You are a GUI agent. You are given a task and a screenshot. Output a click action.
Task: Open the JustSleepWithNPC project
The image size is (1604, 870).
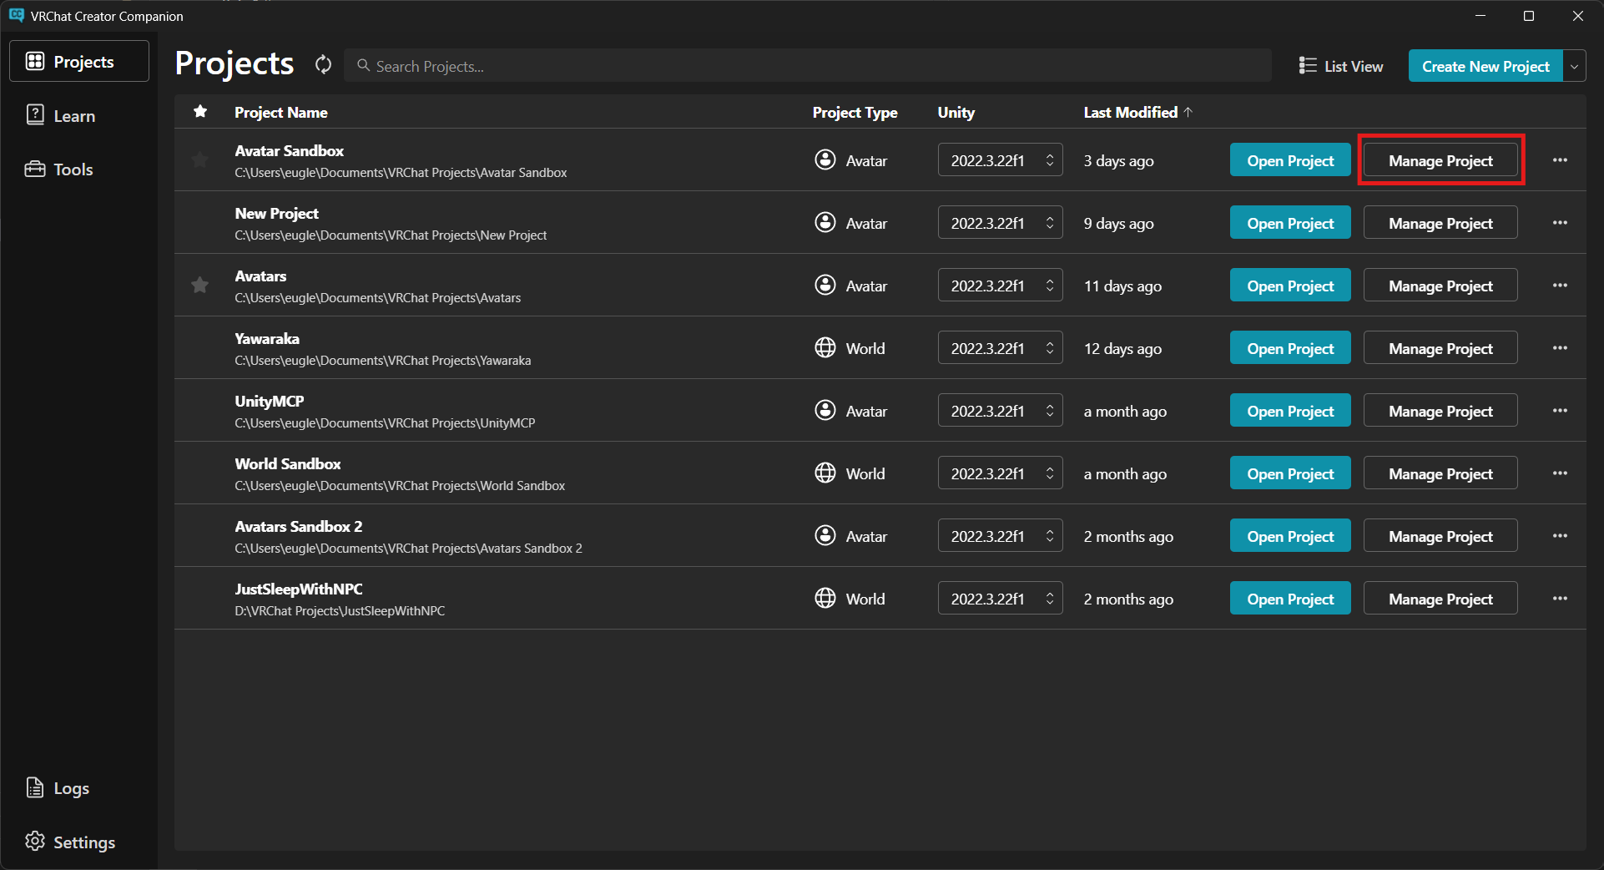[x=1290, y=598]
